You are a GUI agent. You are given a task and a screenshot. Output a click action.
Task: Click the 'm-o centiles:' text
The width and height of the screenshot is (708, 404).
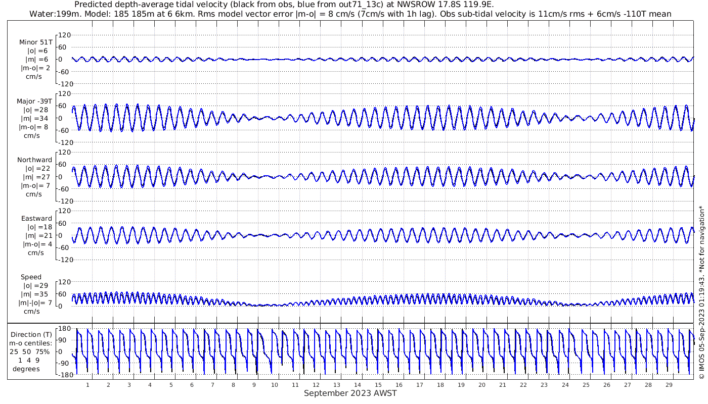(31, 343)
